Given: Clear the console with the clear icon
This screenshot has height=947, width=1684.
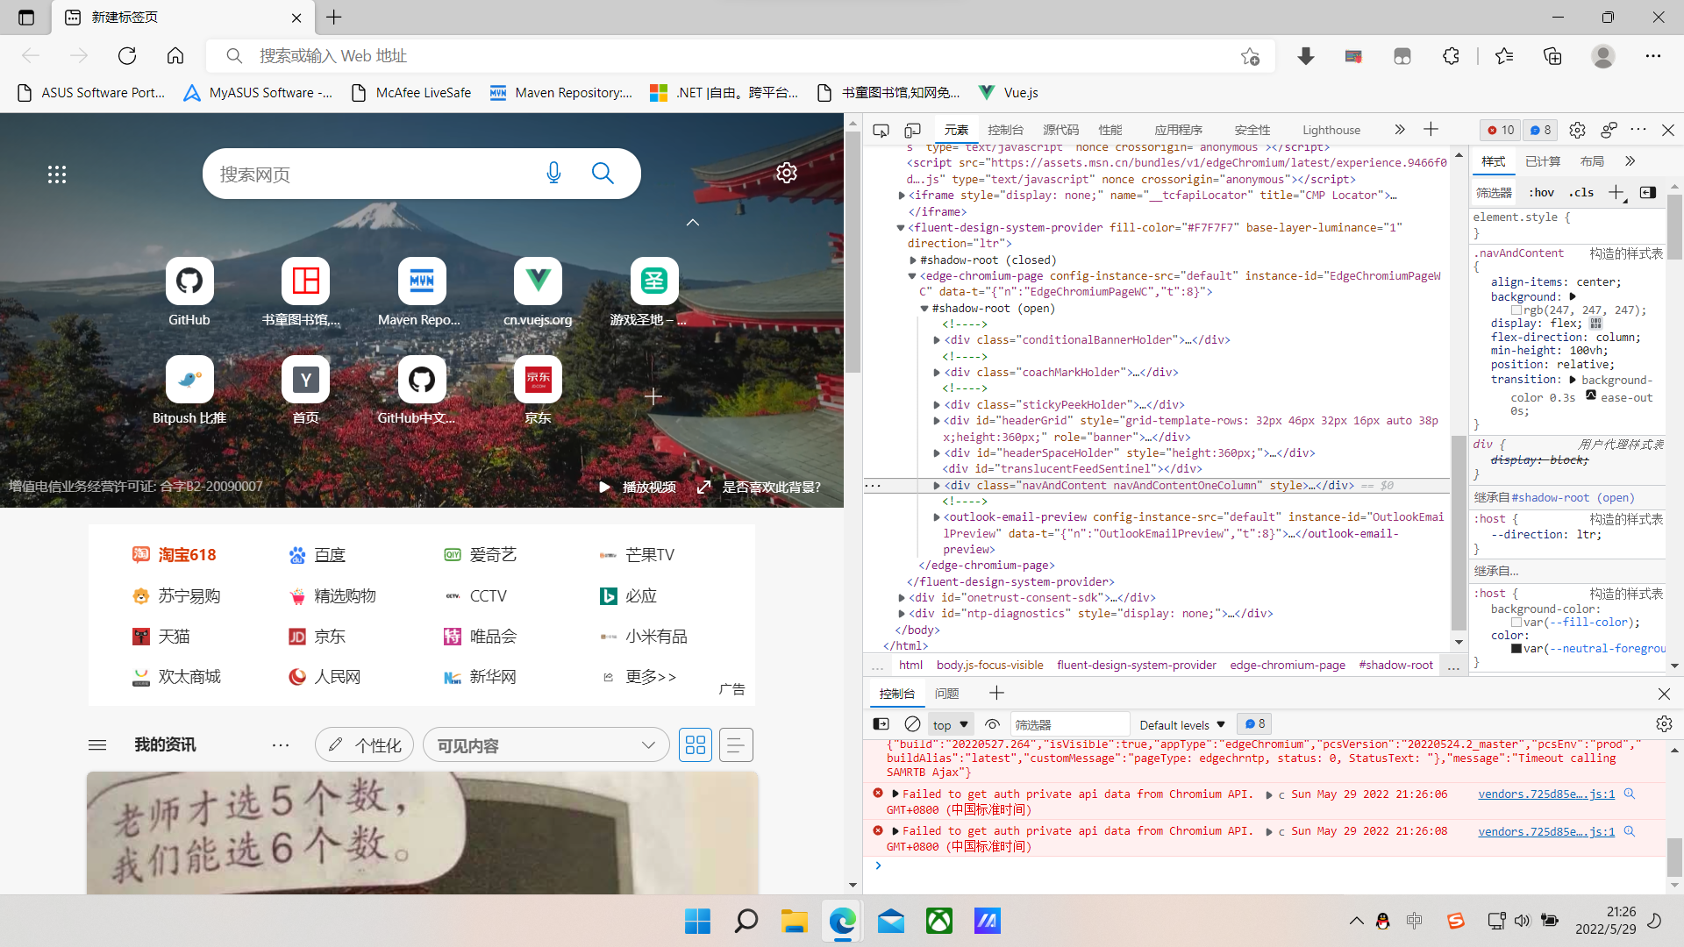Looking at the screenshot, I should 912,724.
